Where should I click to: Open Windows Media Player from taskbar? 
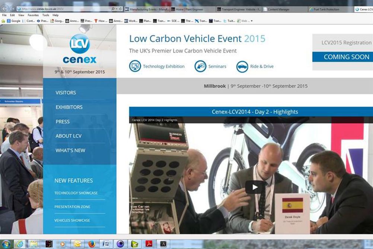click(x=63, y=244)
